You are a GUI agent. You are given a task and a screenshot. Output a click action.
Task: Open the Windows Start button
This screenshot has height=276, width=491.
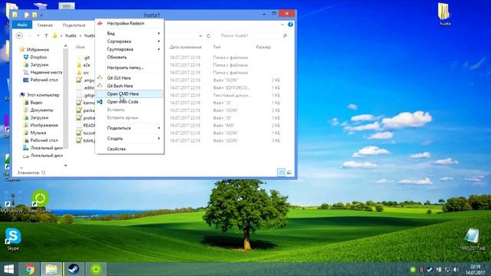tap(8, 269)
